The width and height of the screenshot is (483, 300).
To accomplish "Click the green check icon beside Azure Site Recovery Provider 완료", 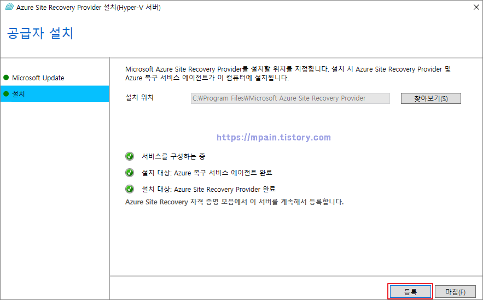I will click(x=130, y=189).
